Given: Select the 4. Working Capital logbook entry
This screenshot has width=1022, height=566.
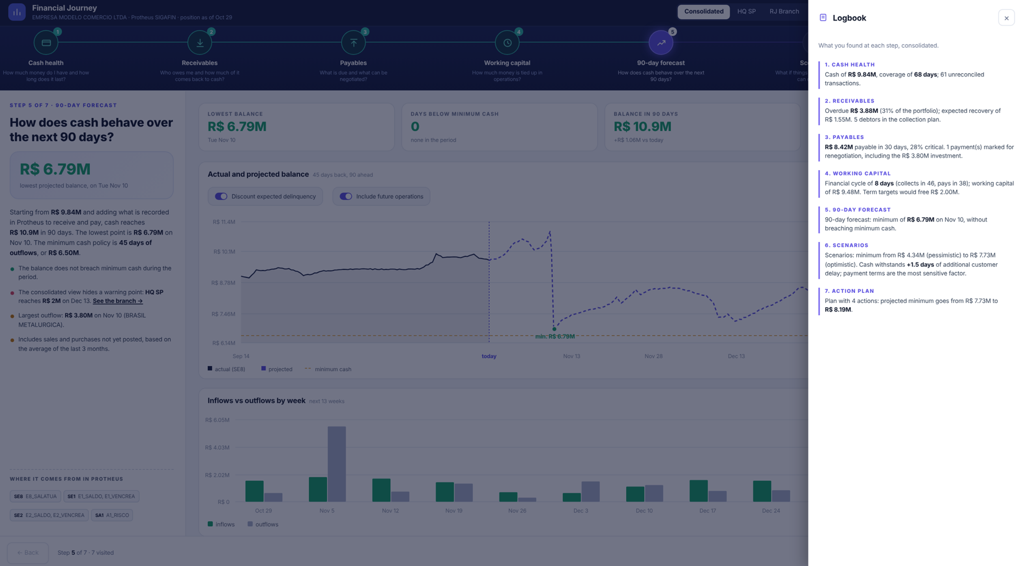Looking at the screenshot, I should click(917, 183).
